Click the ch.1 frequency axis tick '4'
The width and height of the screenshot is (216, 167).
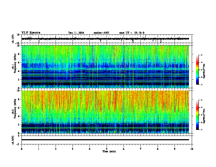pyautogui.click(x=19, y=71)
